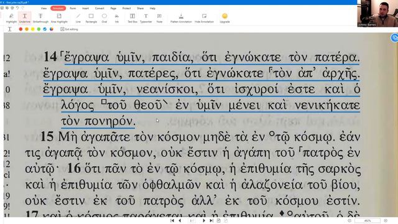Click the verse number 15
The image size is (398, 224).
(47, 137)
